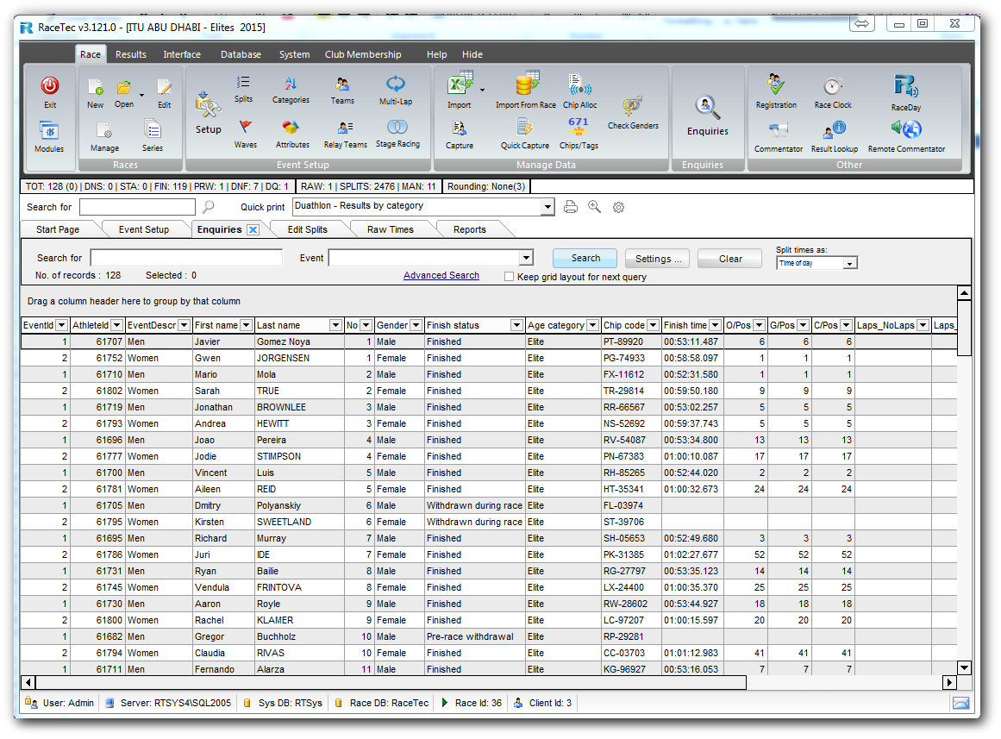Launch the Race Clock
Image resolution: width=1001 pixels, height=739 pixels.
833,86
